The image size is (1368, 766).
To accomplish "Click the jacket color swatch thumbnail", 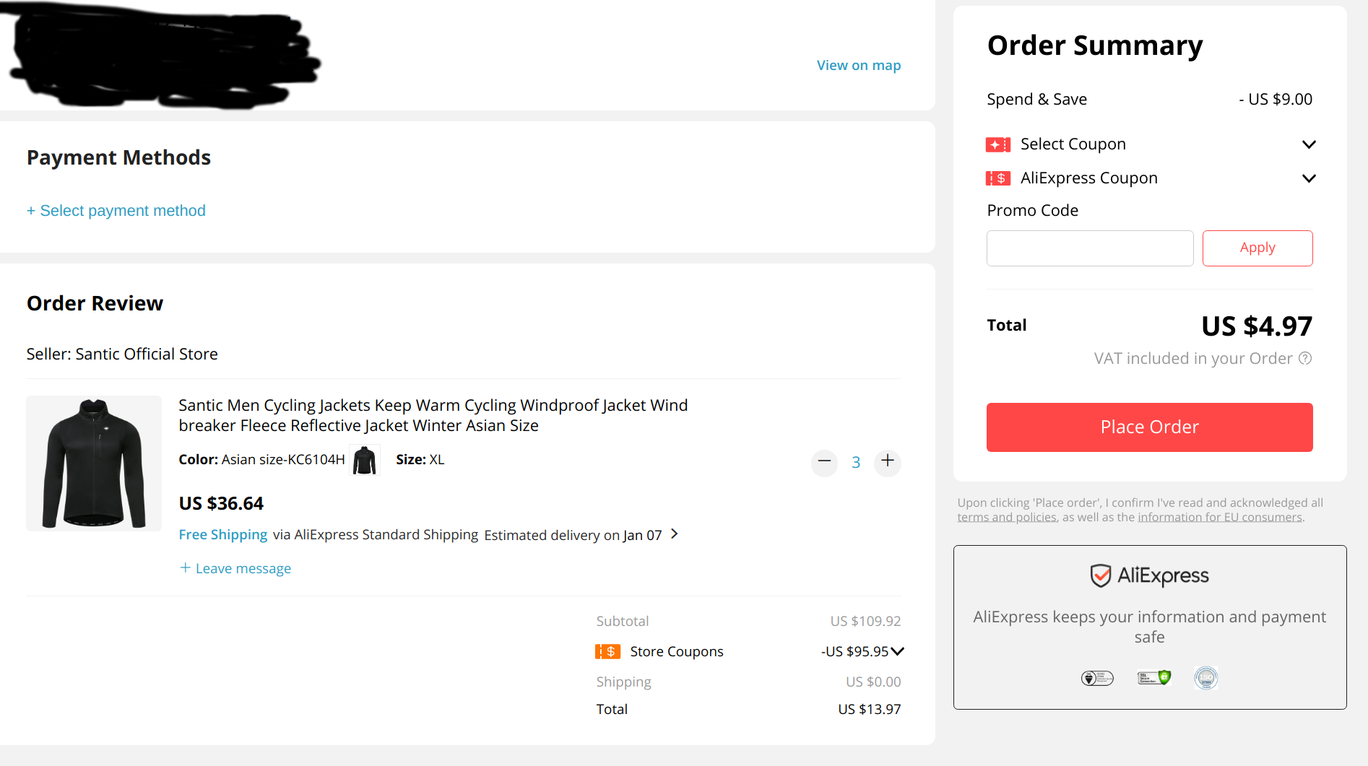I will (365, 460).
